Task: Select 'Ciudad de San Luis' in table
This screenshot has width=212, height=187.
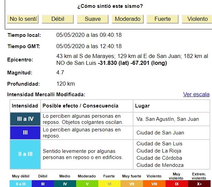Action: [x=159, y=144]
